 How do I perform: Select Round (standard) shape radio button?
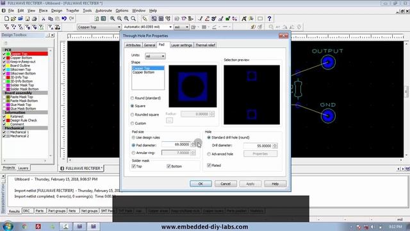point(133,98)
